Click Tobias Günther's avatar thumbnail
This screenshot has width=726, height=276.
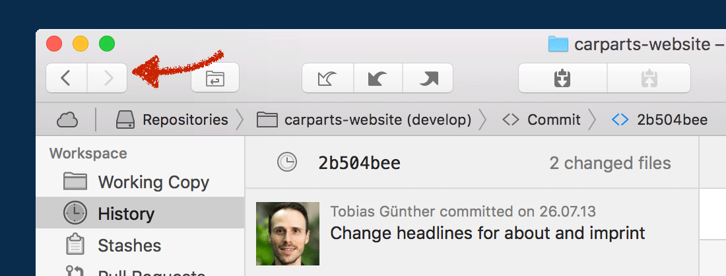coord(288,234)
